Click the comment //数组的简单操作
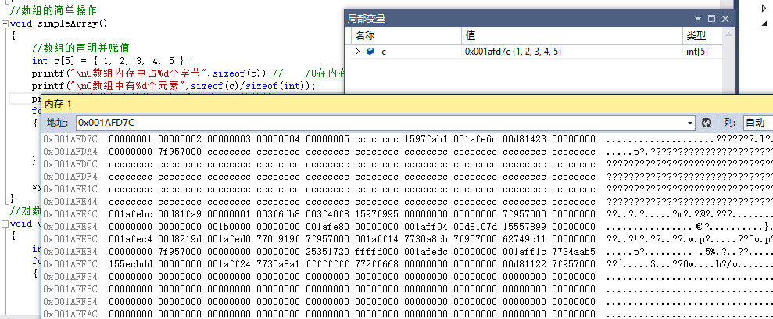 pyautogui.click(x=53, y=10)
